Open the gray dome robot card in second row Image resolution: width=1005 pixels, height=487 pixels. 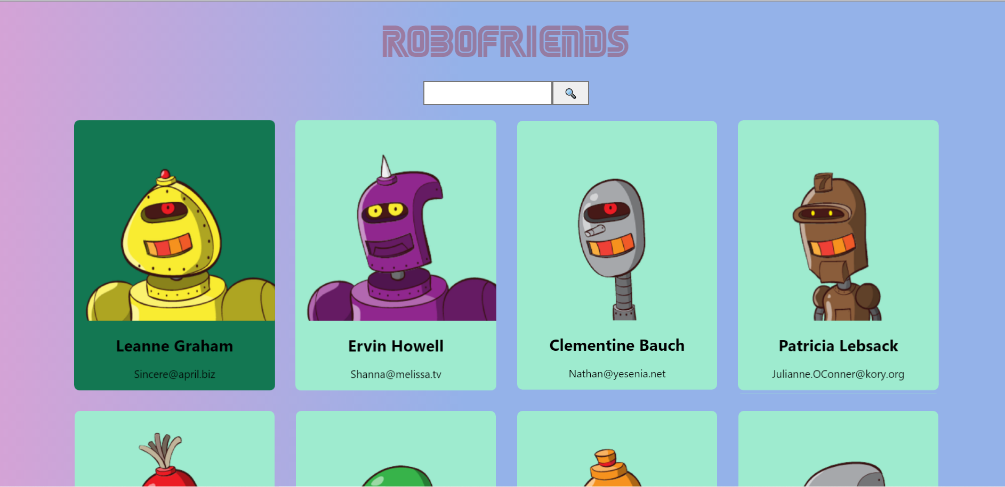point(838,449)
